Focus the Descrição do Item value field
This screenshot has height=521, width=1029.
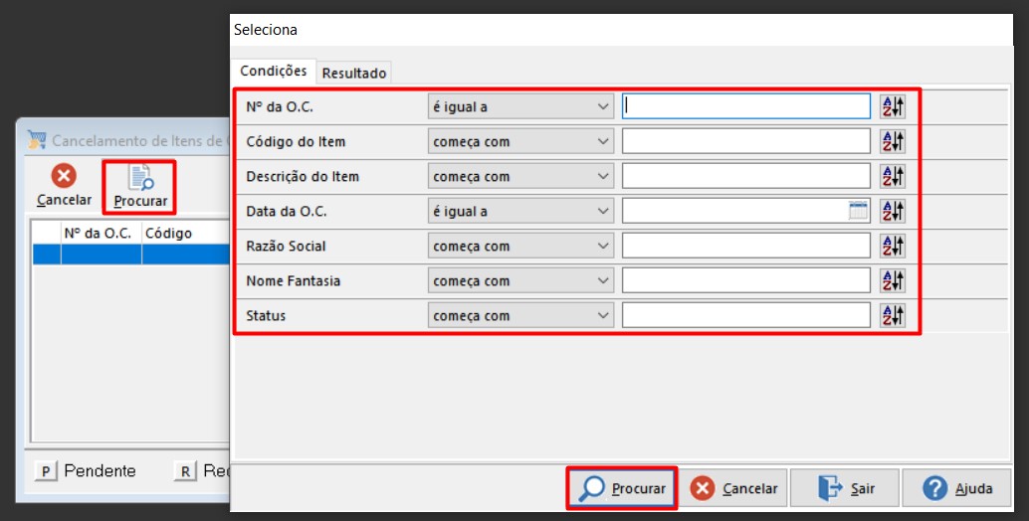pos(746,176)
